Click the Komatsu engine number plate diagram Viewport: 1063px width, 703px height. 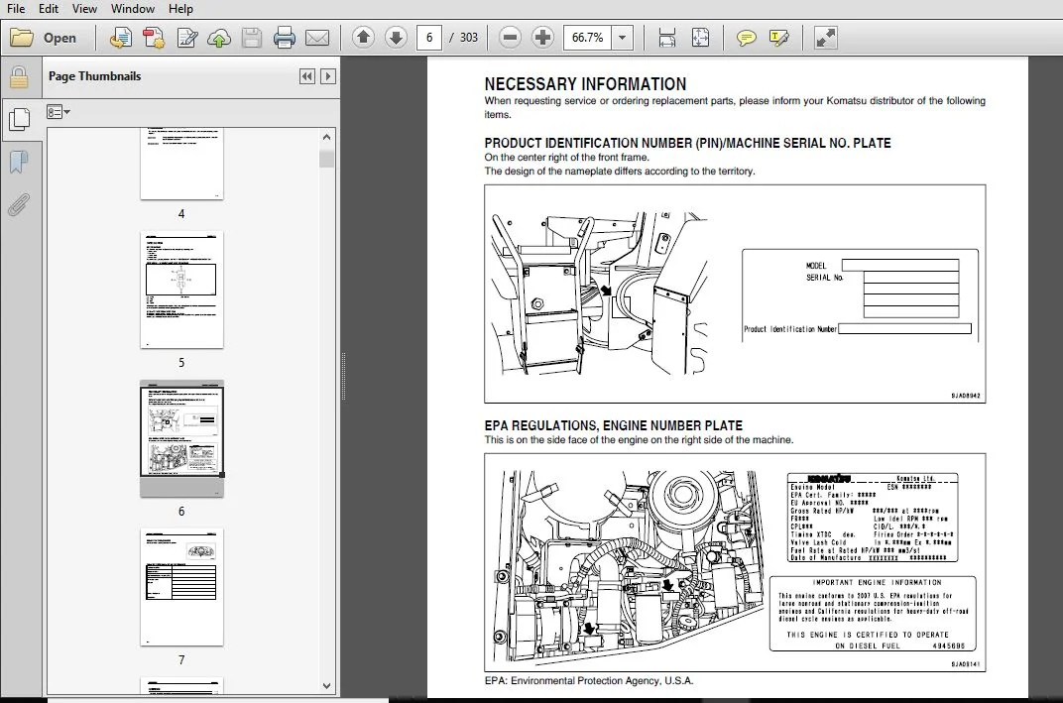coord(873,518)
